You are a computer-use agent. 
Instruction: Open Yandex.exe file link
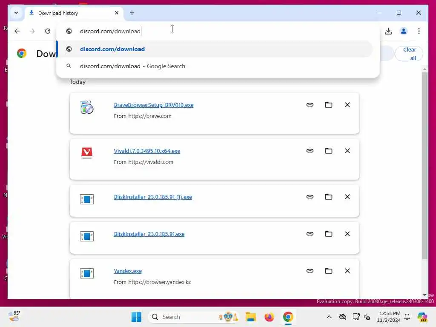point(128,271)
